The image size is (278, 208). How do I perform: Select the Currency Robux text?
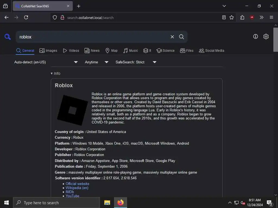tap(69, 137)
